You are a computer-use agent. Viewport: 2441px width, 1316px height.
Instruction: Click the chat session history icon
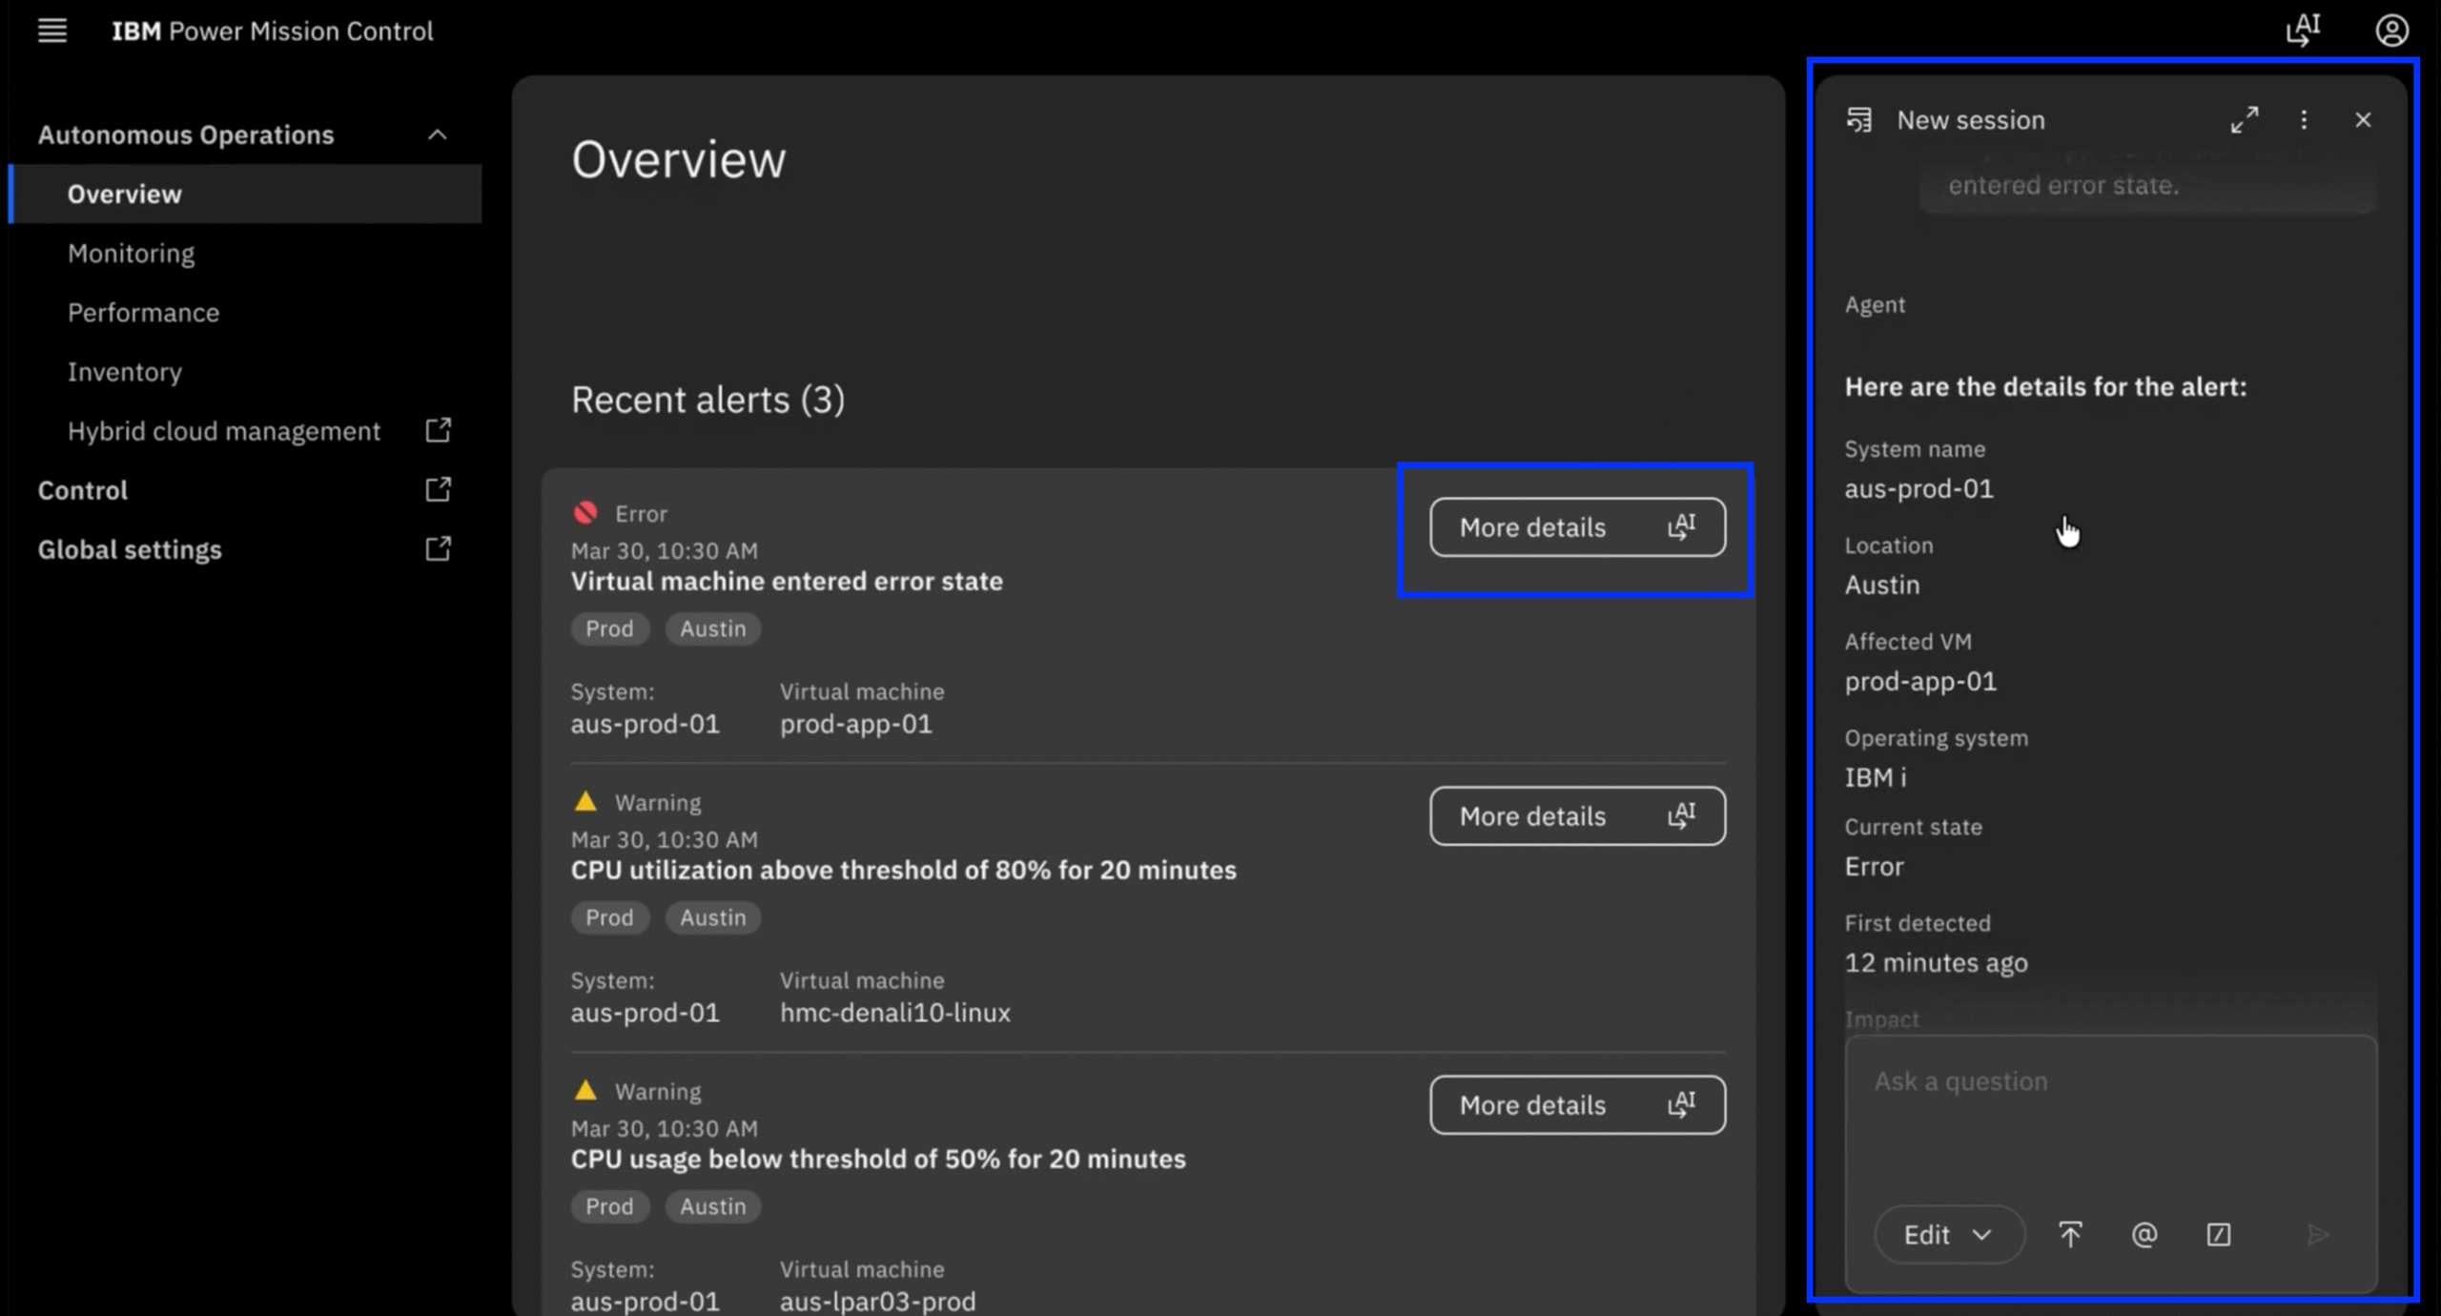(x=1859, y=120)
